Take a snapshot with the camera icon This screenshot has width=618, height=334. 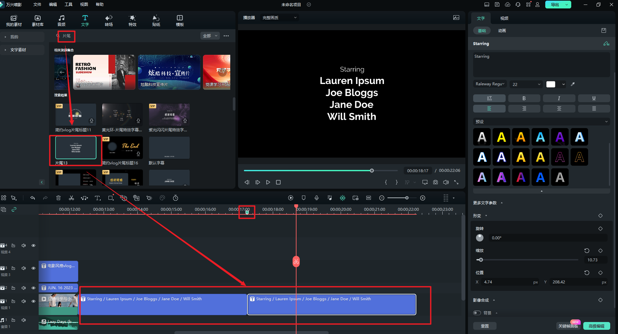coord(435,182)
